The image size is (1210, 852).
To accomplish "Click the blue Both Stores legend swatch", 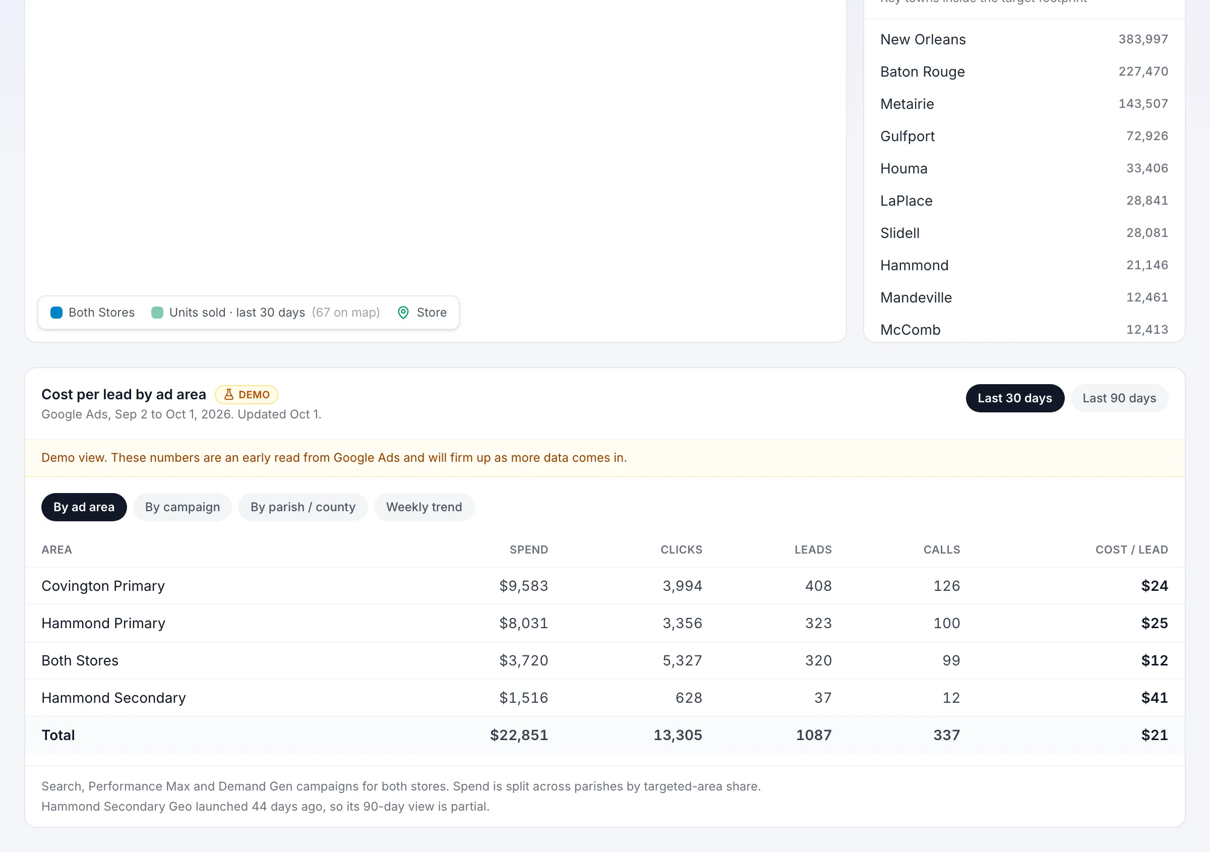I will coord(56,313).
